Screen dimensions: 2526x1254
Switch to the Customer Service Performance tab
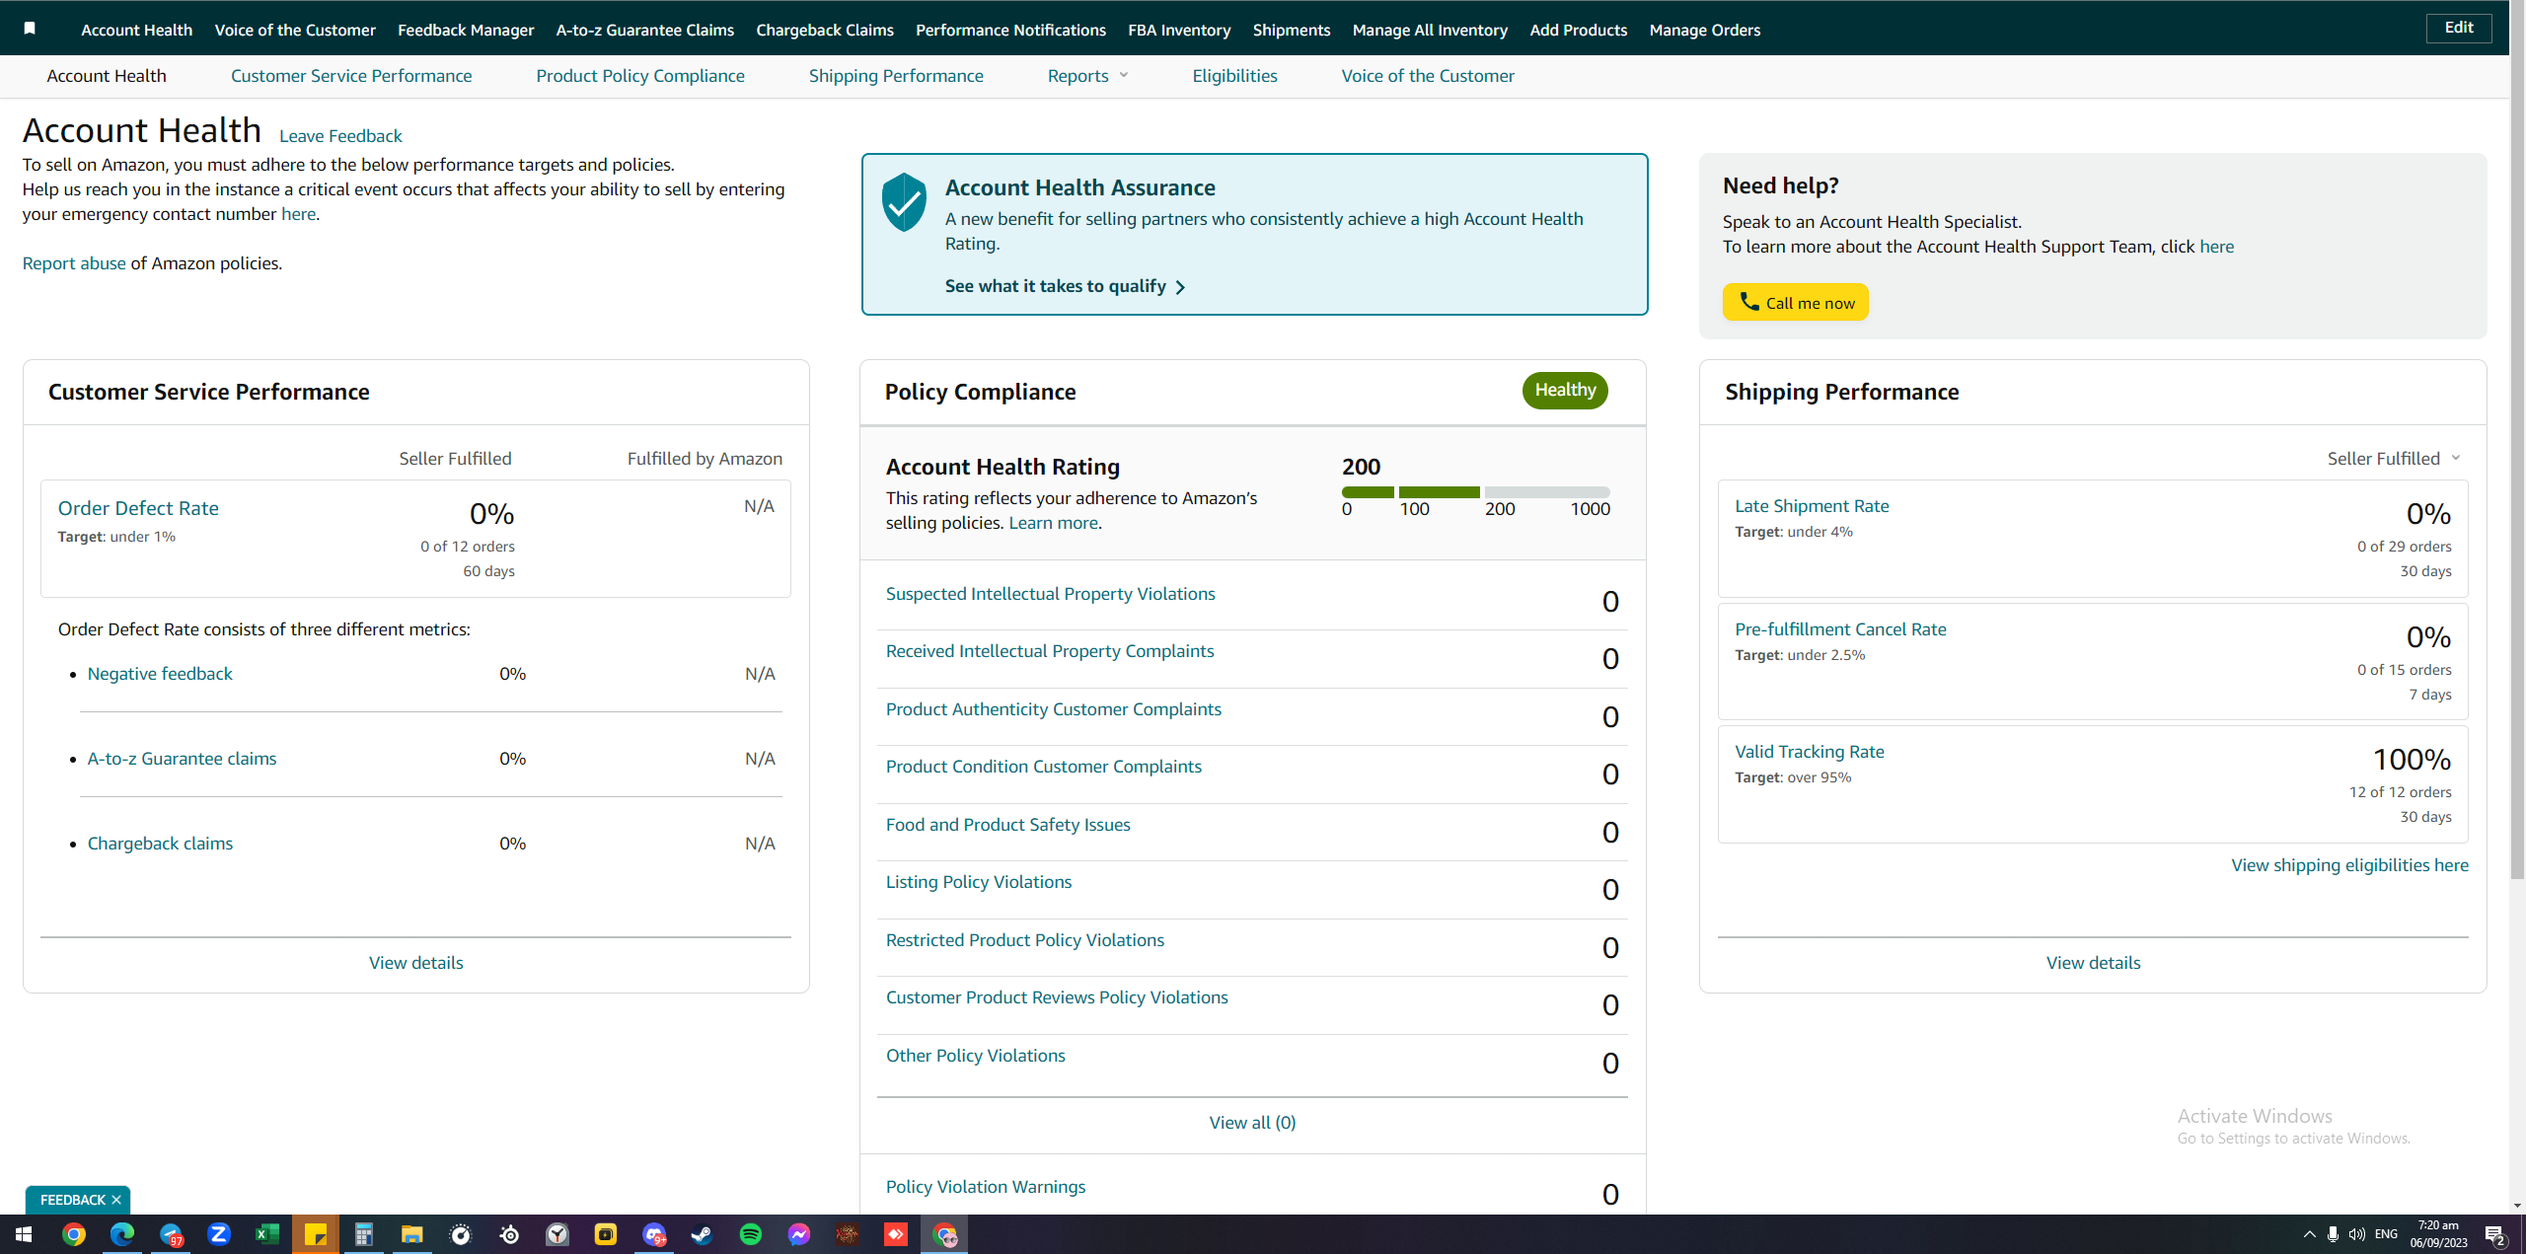coord(351,76)
